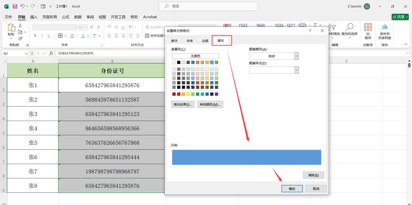Screen dimensions: 412x205
Task: Click the Save icon in title bar
Action: click(x=15, y=6)
